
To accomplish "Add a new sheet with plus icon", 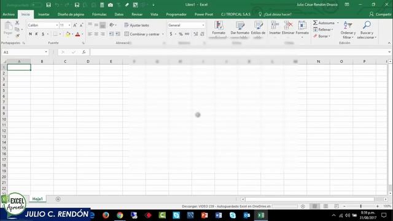I will 58,199.
